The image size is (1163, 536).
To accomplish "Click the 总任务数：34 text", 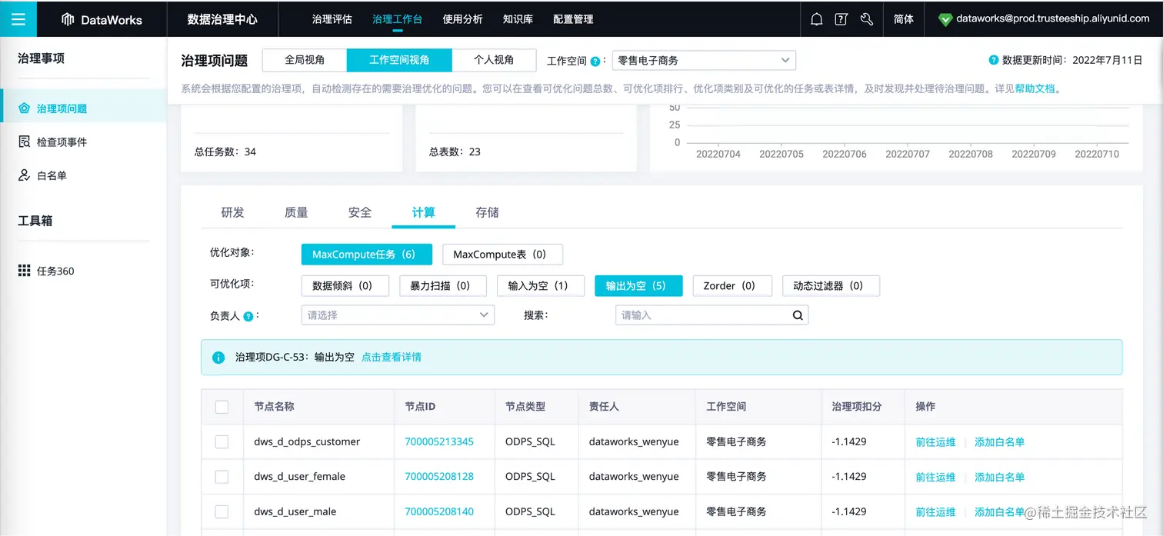I will point(225,151).
